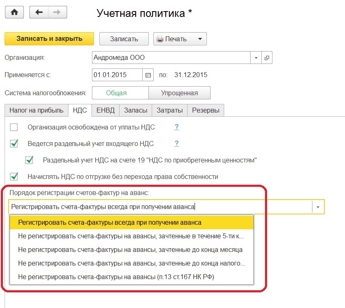Screen dimensions: 345x308
Task: Select Упрощенная taxation system
Action: point(180,93)
